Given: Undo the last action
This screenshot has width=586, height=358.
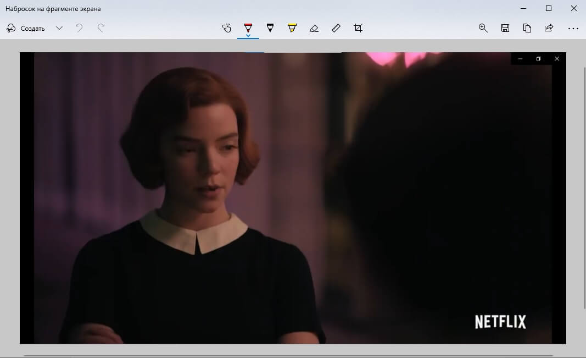Looking at the screenshot, I should click(x=80, y=28).
